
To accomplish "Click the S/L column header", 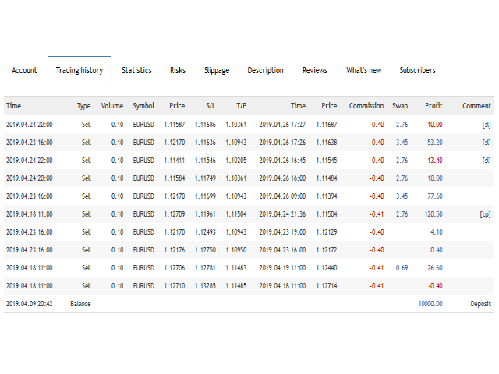I will (x=211, y=106).
